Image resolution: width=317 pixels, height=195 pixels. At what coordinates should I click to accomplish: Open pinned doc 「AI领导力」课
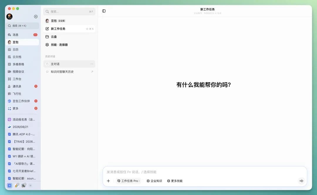click(x=22, y=164)
